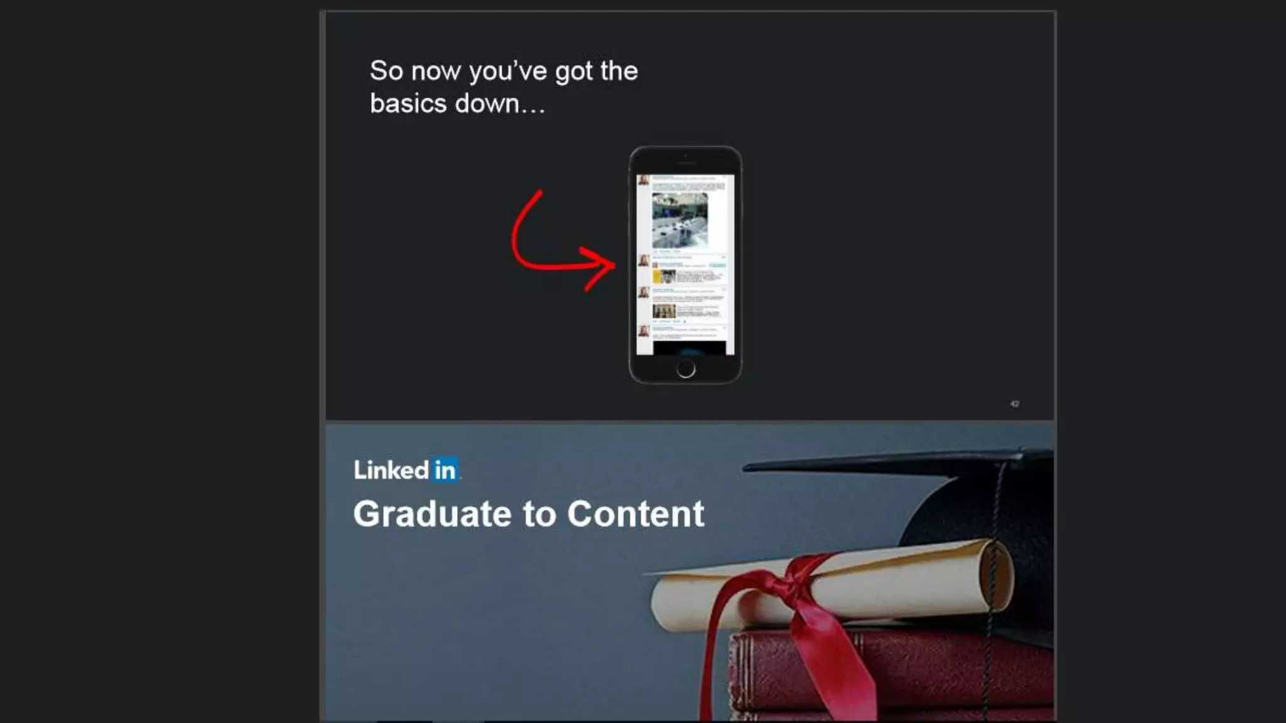Viewport: 1286px width, 723px height.
Task: Select the top profile avatar on phone screen
Action: pyautogui.click(x=644, y=181)
